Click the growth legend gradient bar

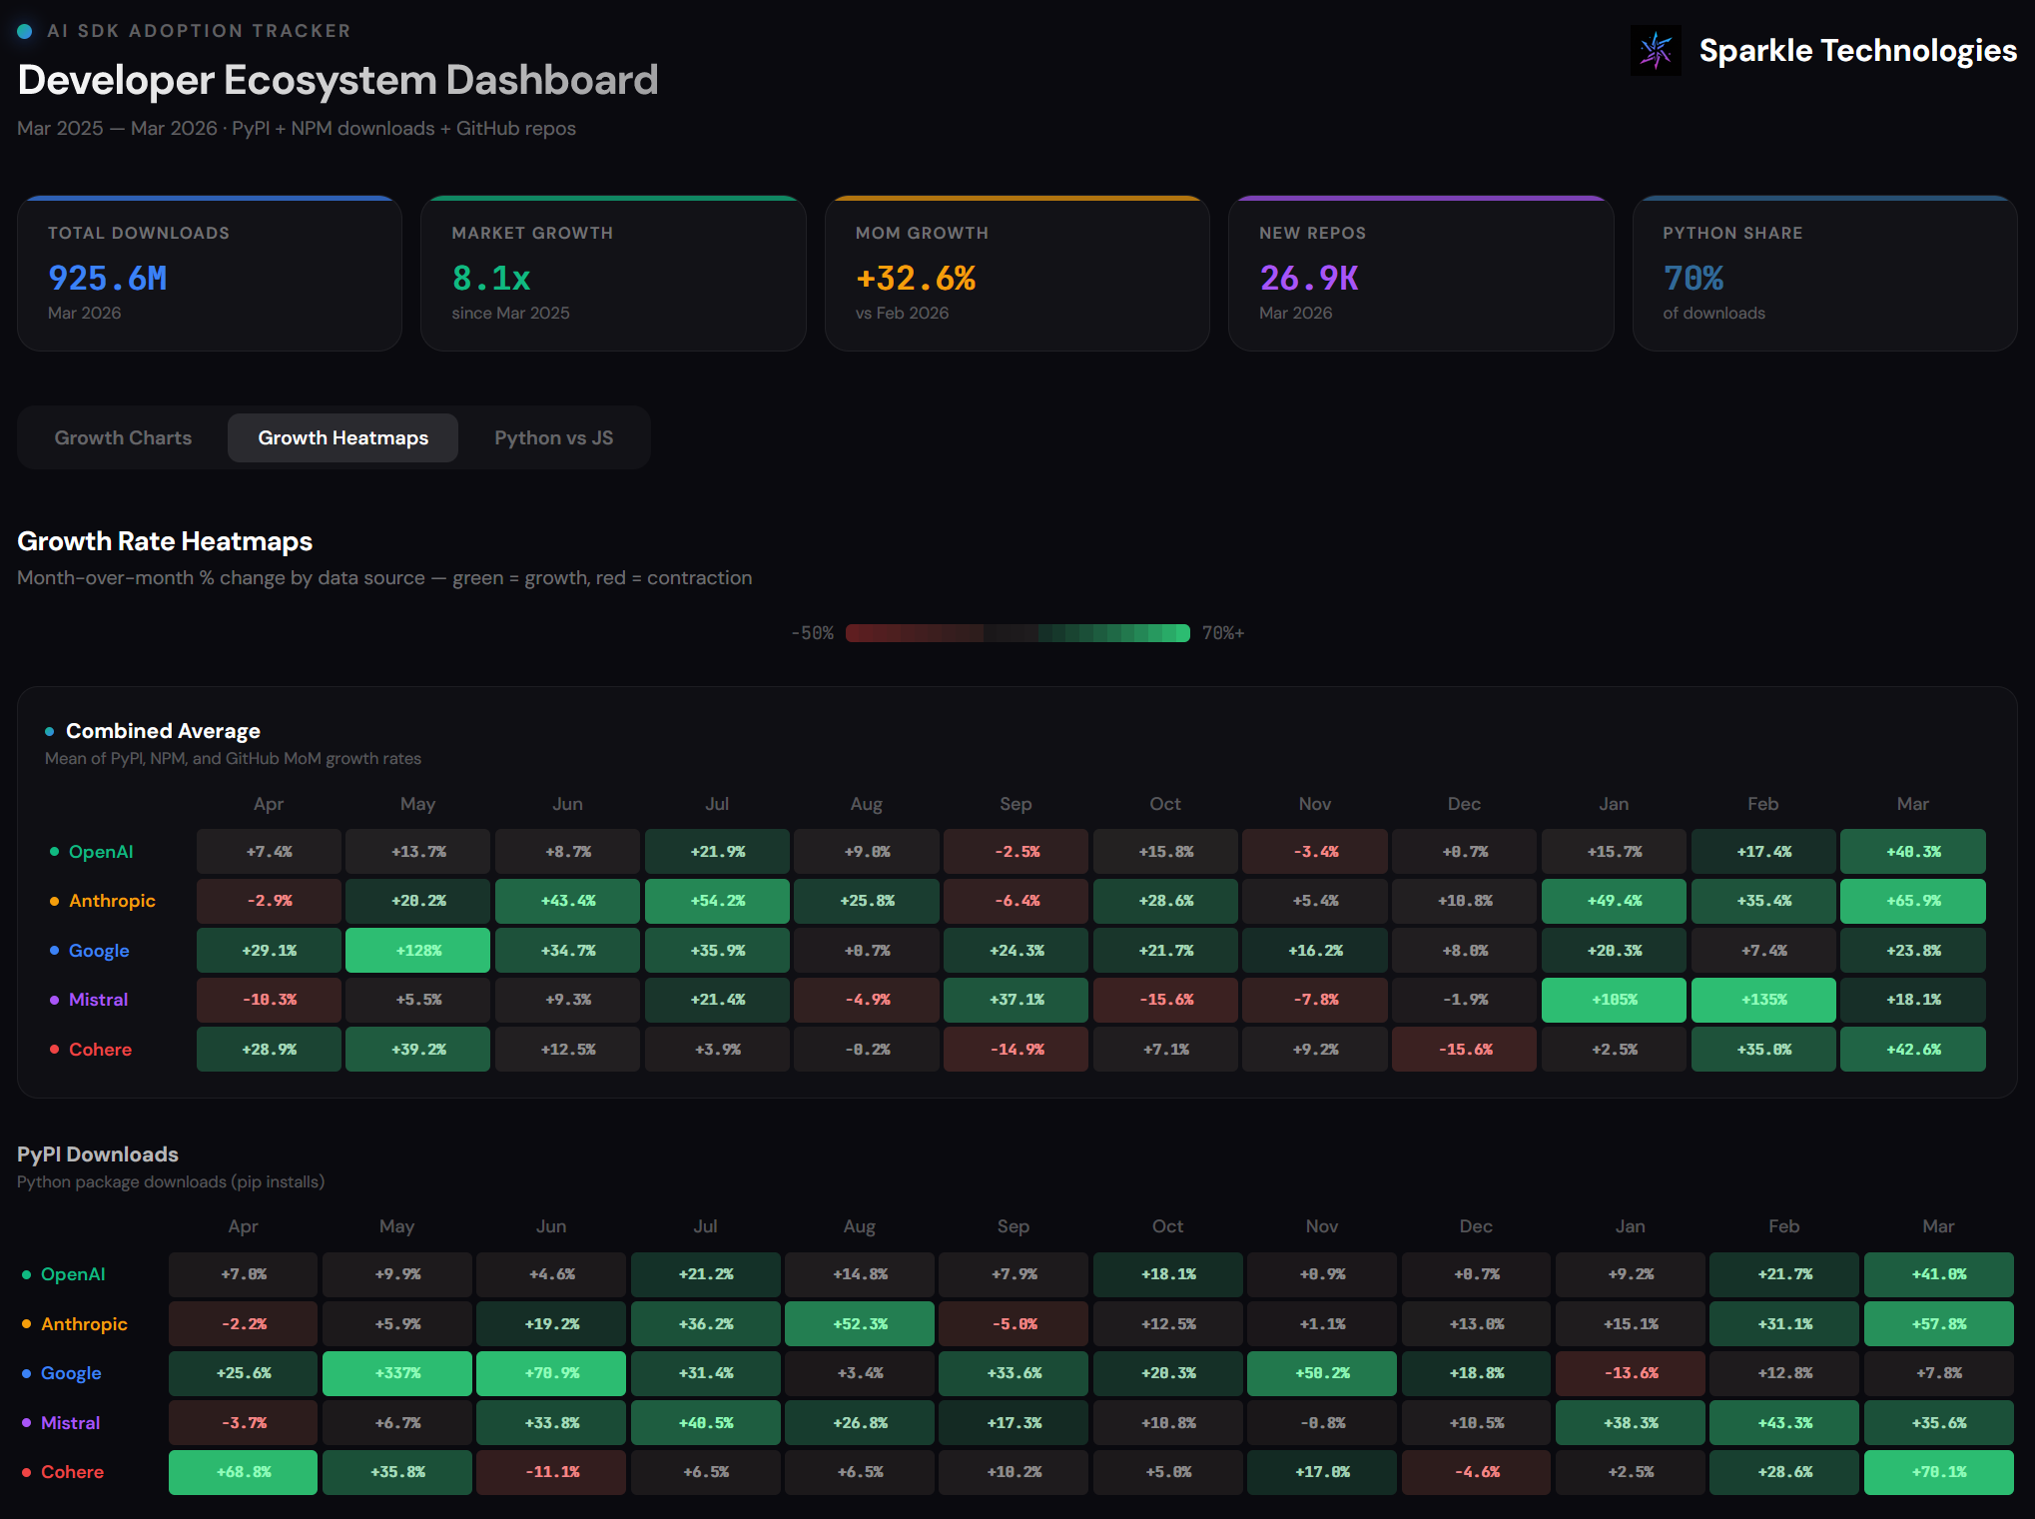tap(1017, 633)
